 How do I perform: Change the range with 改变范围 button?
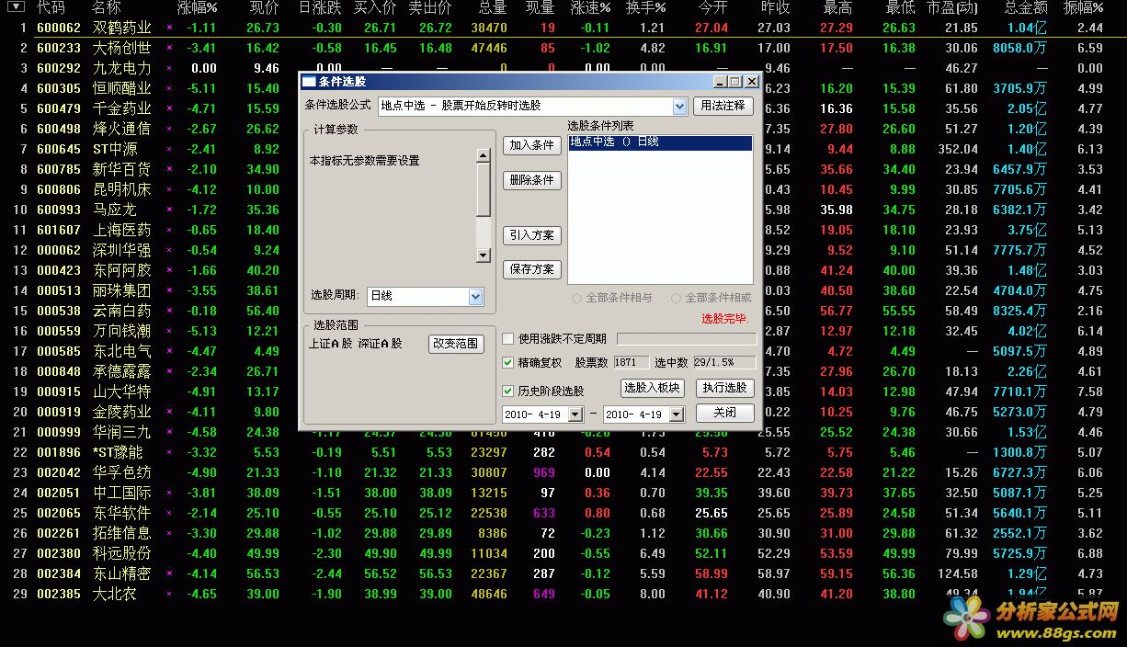click(x=456, y=344)
